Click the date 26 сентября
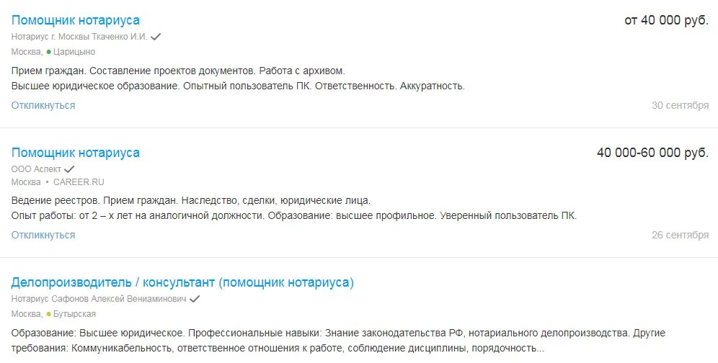 680,235
